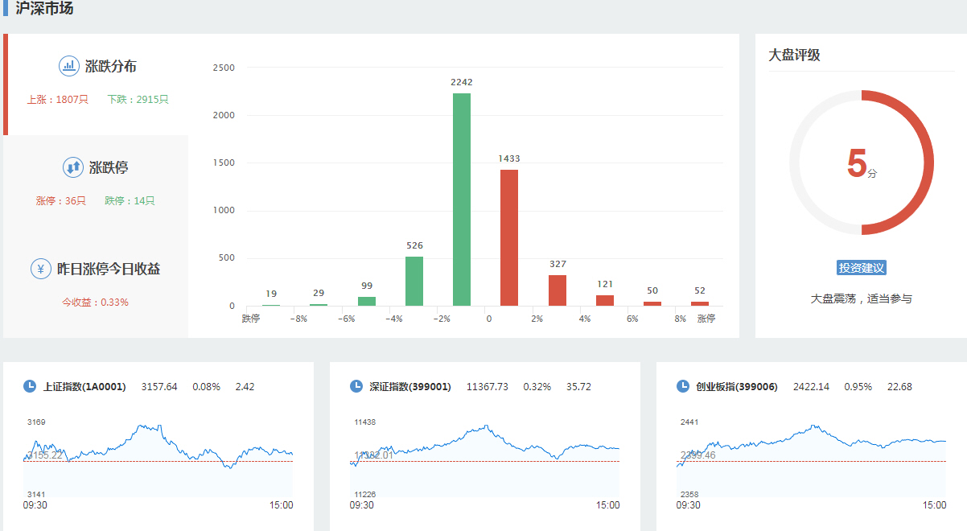Click the clock icon next to 上证指数
The image size is (967, 531).
30,386
